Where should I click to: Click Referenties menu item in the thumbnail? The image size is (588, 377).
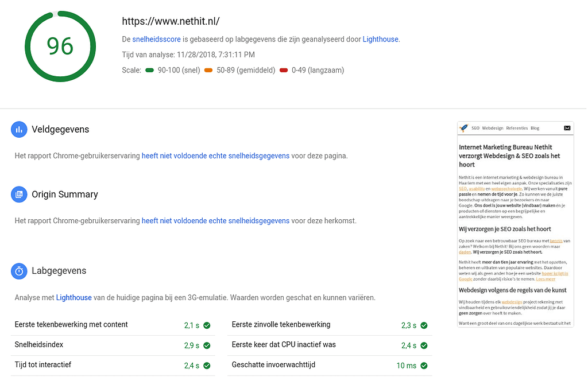(517, 128)
